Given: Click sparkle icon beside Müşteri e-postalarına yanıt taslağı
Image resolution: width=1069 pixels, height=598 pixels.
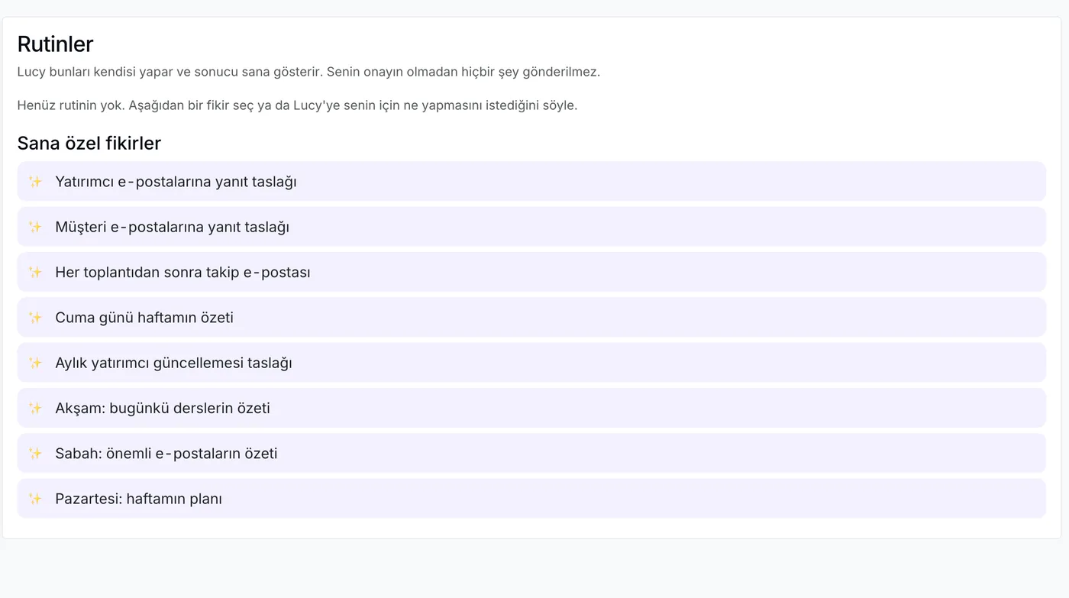Looking at the screenshot, I should point(35,227).
